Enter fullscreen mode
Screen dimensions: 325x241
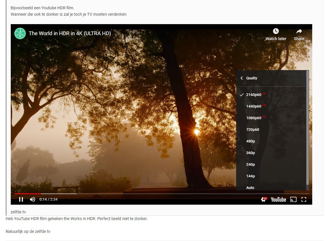304,199
